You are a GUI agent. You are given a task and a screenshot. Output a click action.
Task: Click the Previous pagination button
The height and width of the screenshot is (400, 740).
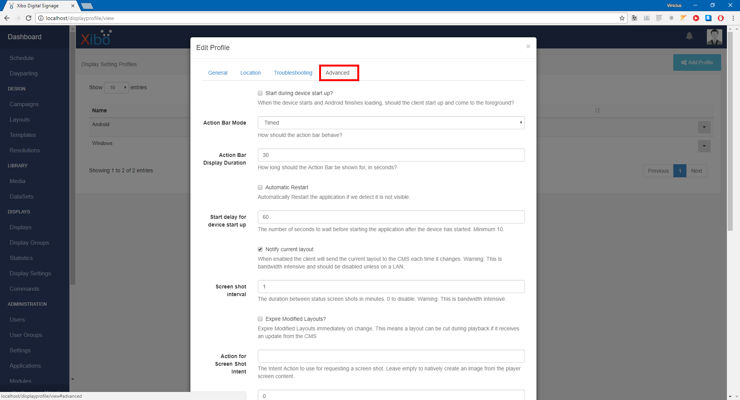pos(658,171)
